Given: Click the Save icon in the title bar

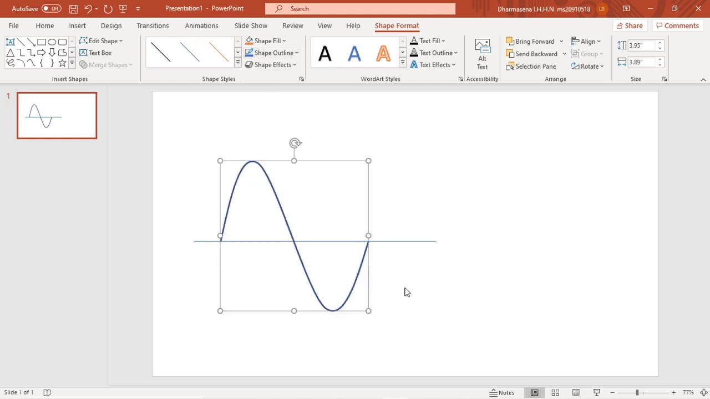Looking at the screenshot, I should tap(73, 8).
